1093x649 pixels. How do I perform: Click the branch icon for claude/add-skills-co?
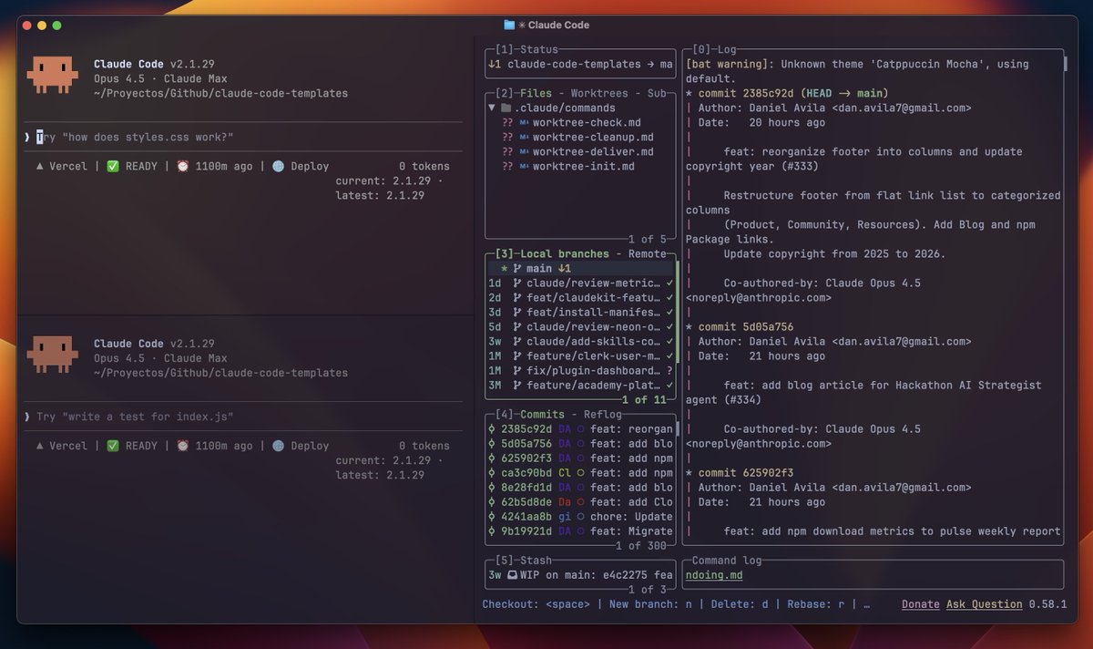click(516, 341)
